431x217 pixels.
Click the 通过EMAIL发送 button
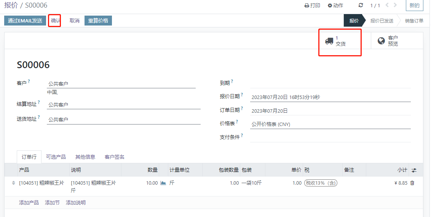click(25, 21)
